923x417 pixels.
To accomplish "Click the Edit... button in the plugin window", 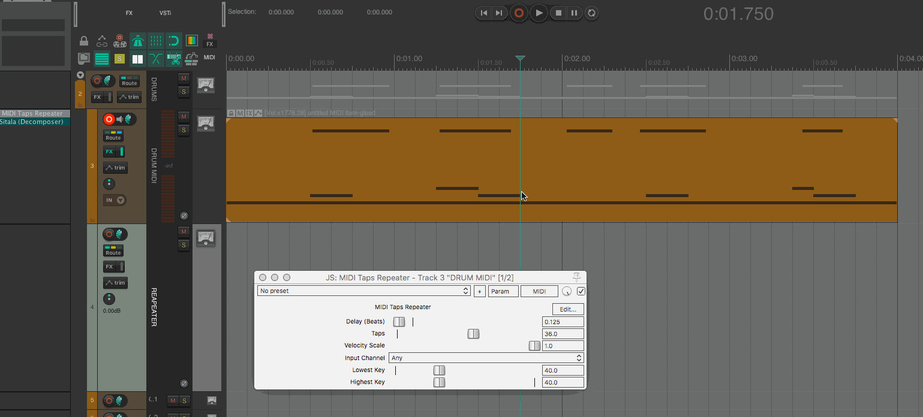I will click(x=567, y=309).
